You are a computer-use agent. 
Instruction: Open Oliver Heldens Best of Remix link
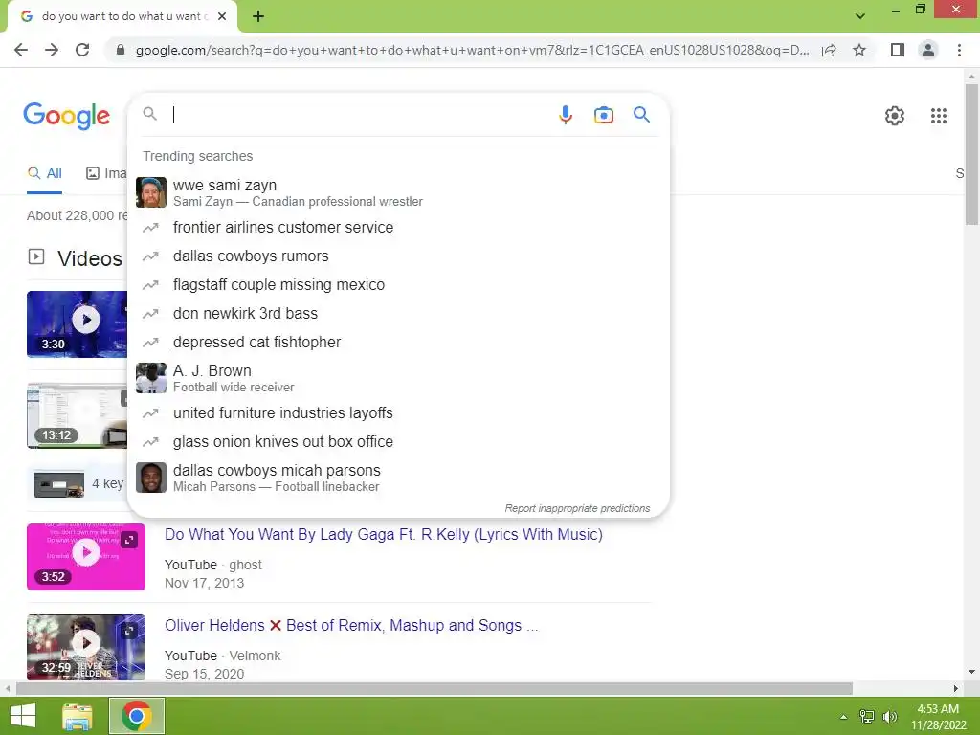[x=351, y=626]
